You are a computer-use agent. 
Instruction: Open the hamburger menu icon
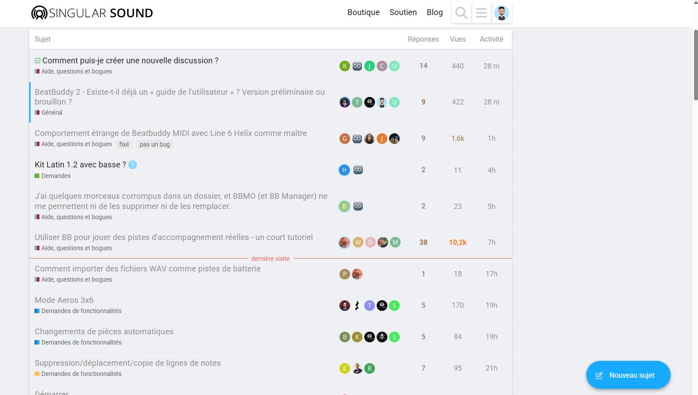(481, 13)
